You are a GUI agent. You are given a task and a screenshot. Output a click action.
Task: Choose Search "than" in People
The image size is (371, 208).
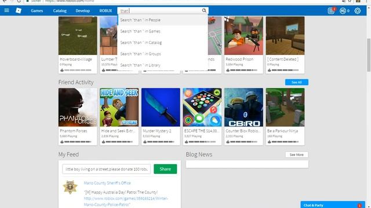pyautogui.click(x=162, y=20)
